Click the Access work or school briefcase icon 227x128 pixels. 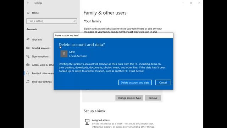28,65
